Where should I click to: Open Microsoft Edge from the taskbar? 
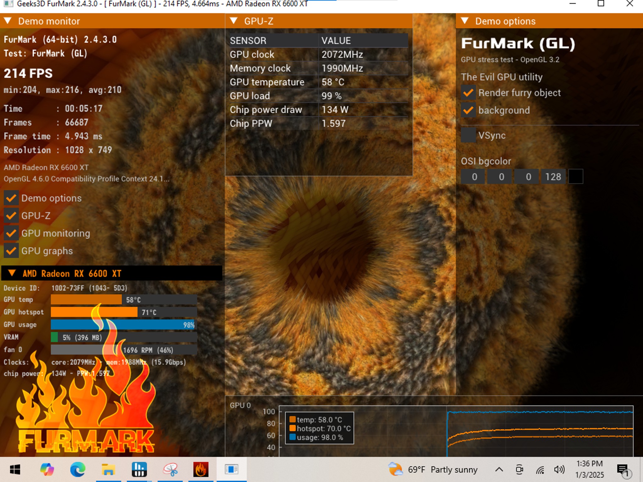(x=77, y=469)
